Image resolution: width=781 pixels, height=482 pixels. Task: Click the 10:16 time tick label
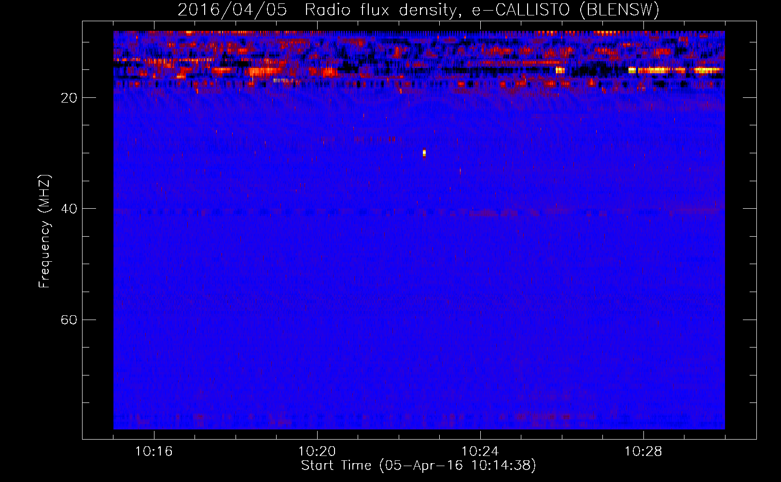153,452
